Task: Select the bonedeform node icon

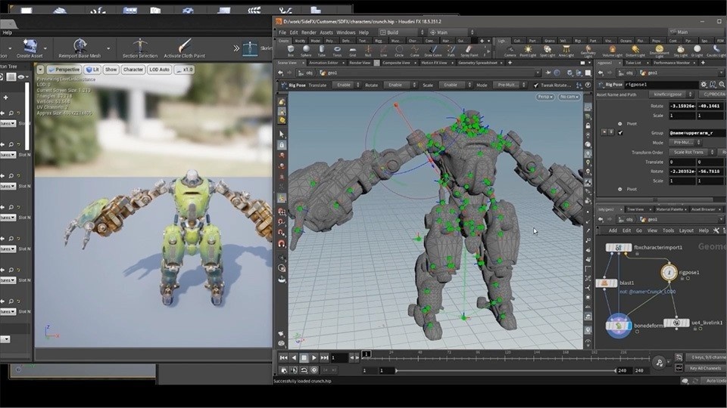Action: 619,326
